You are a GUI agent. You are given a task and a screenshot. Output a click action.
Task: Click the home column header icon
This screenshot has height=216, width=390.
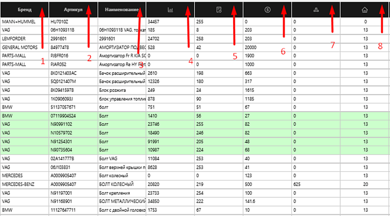[365, 10]
